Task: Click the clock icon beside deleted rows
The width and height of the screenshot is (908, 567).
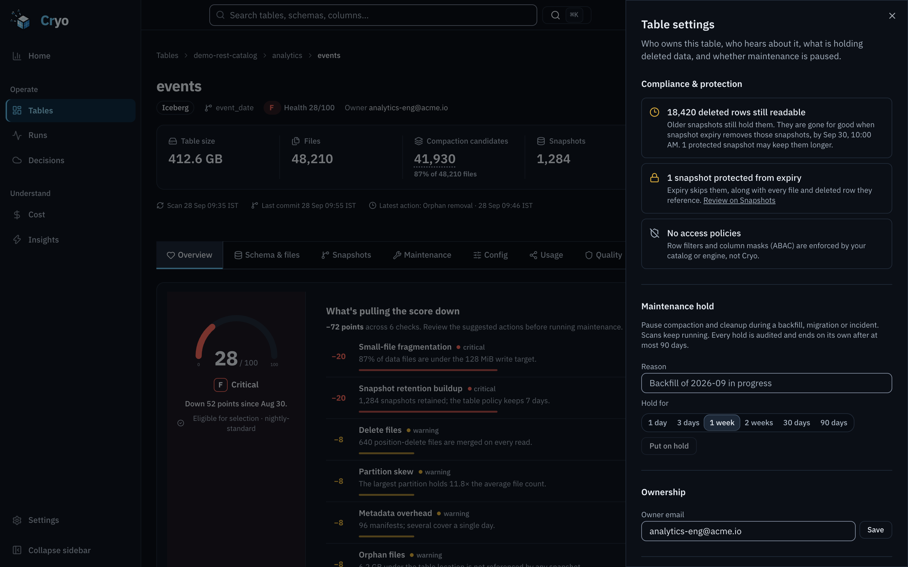Action: [655, 112]
